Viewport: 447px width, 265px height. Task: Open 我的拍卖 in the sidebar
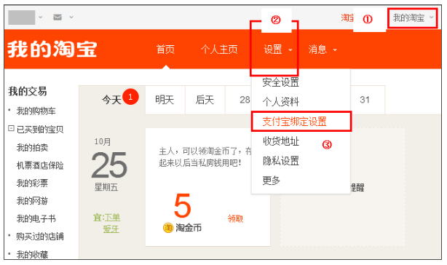[32, 147]
